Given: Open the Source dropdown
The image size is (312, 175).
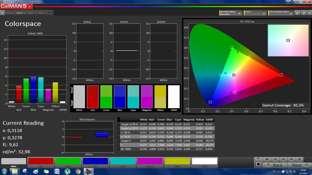Looking at the screenshot, I should [255, 13].
